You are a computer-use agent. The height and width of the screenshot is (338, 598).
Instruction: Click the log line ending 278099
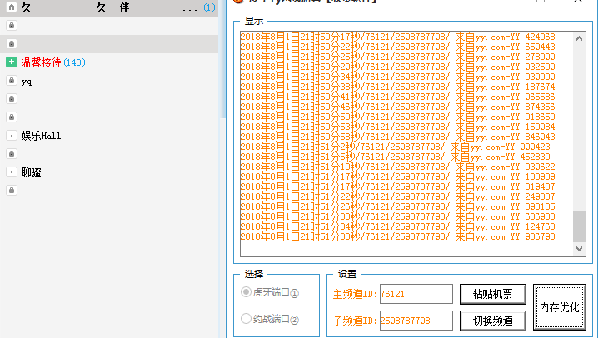click(x=398, y=57)
